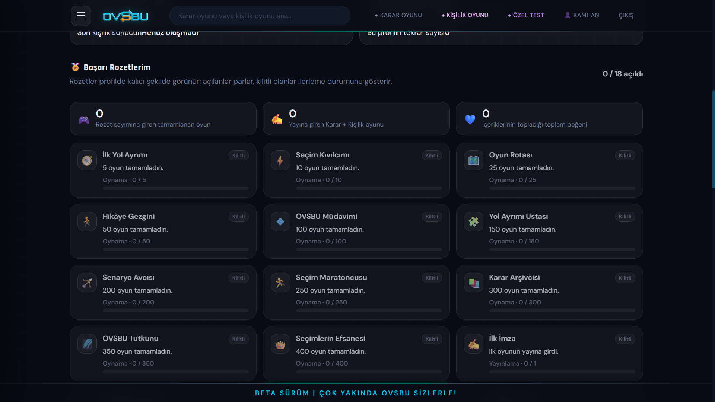Click the writing hand icon for published games
The image size is (715, 402).
point(277,119)
